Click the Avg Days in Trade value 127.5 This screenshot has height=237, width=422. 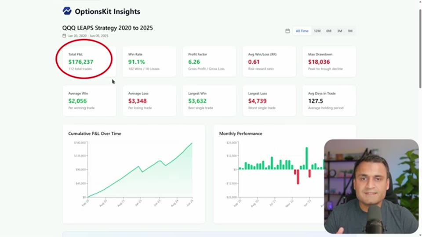click(x=316, y=101)
